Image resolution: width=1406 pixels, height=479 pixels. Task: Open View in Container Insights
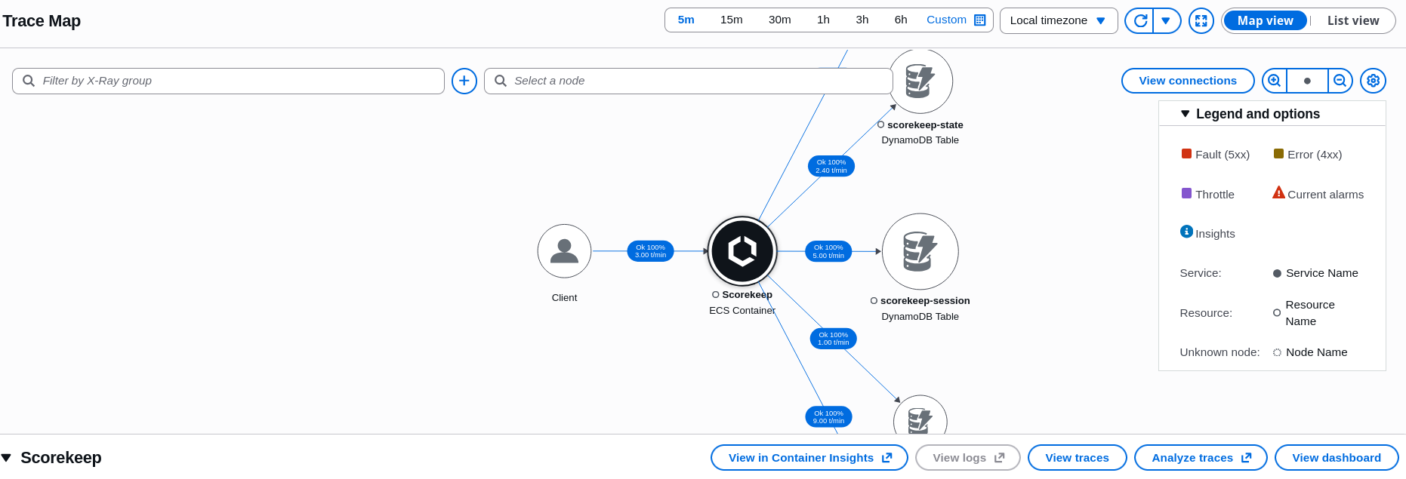809,458
